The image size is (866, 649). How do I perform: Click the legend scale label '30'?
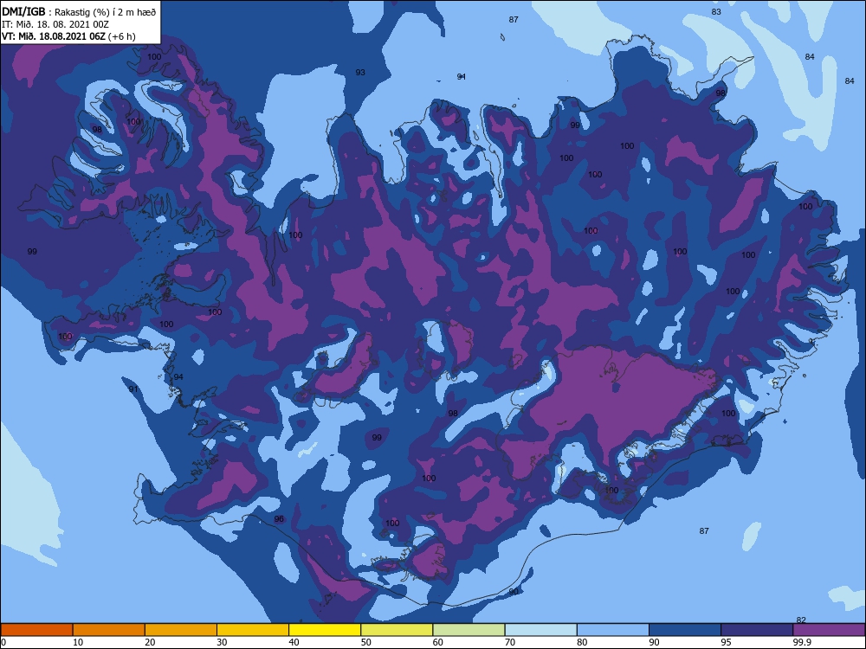222,642
